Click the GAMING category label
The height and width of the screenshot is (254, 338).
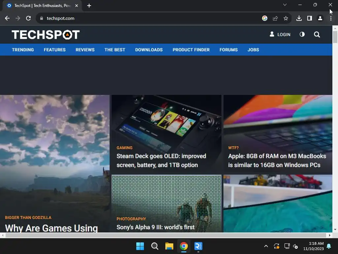[x=124, y=148]
